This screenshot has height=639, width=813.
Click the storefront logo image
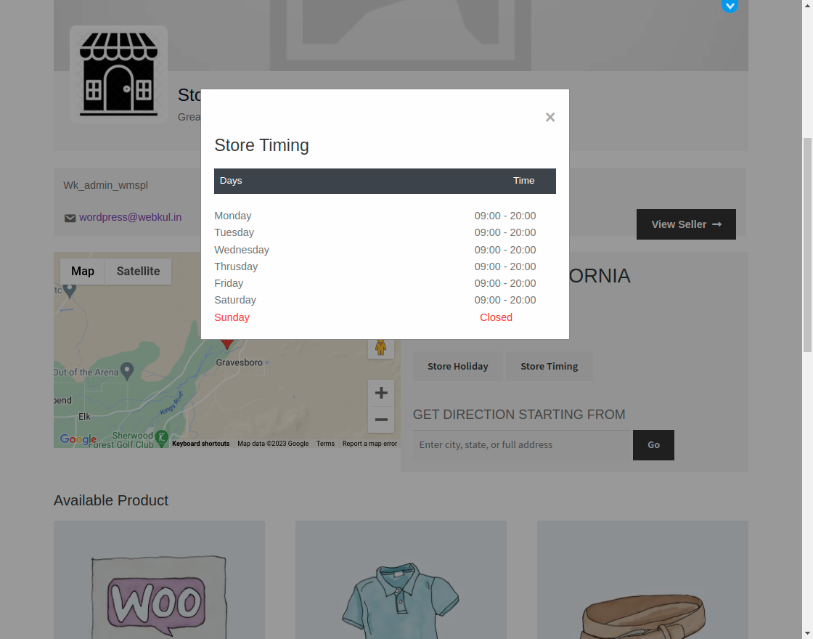pyautogui.click(x=118, y=73)
